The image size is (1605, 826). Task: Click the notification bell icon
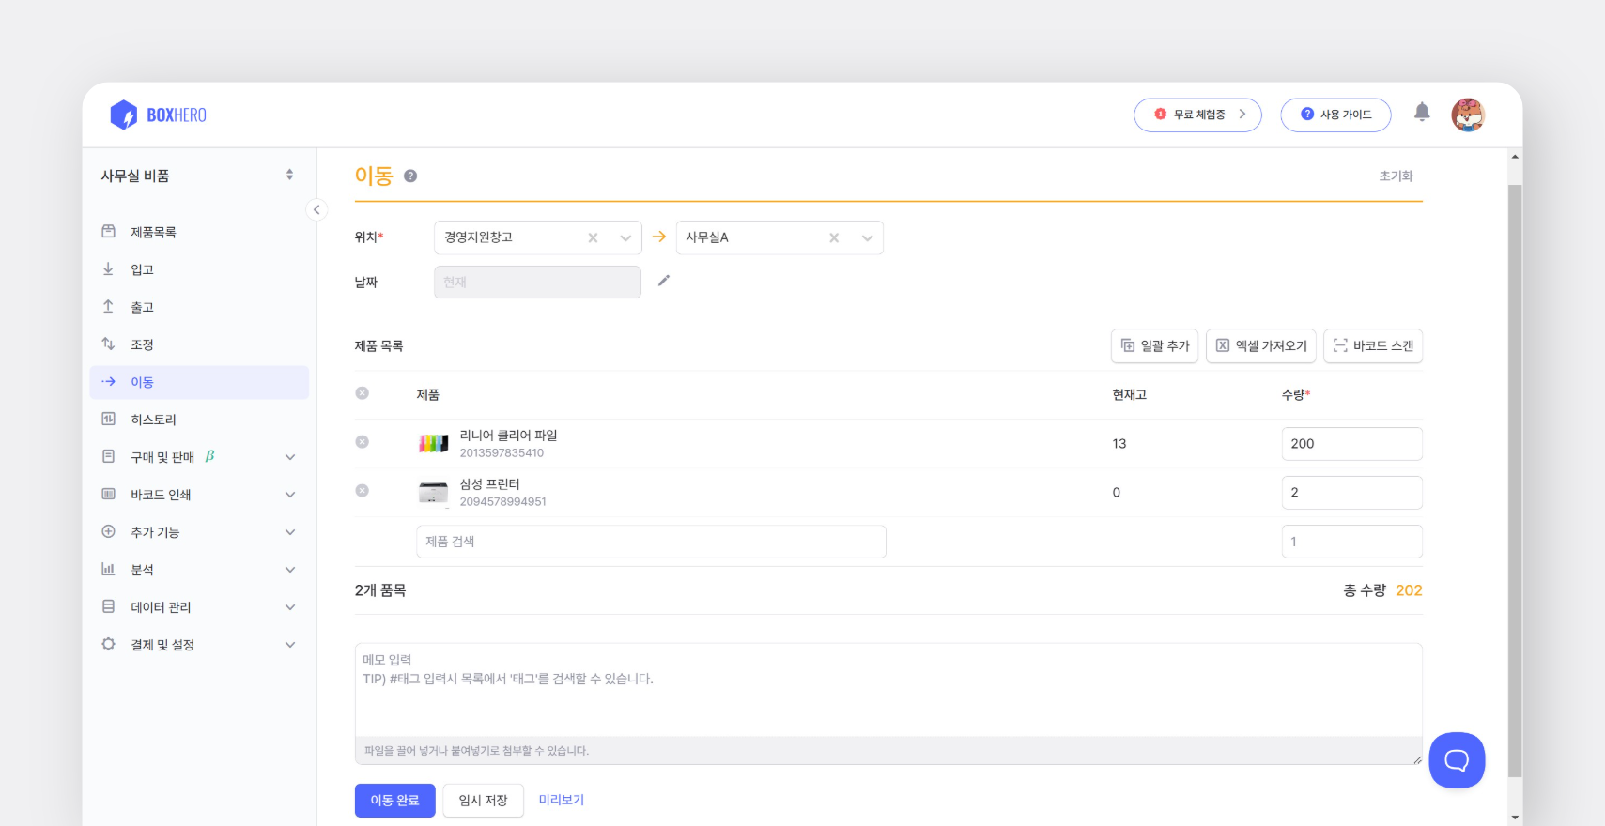pyautogui.click(x=1422, y=113)
